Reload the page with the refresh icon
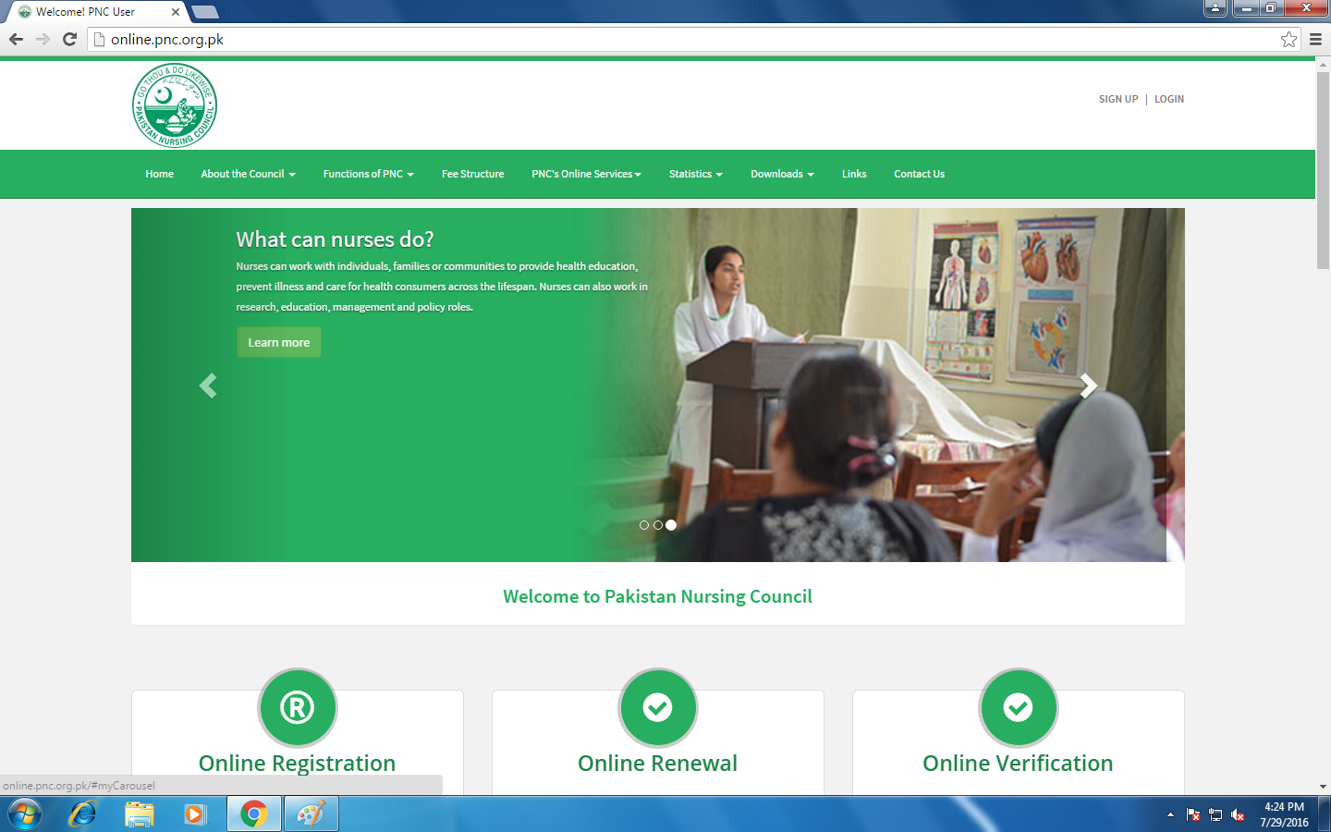Screen dimensions: 1331x832 (69, 39)
